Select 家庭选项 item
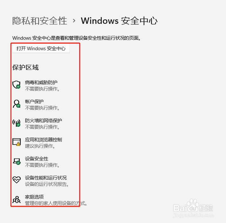The image size is (226, 223). tap(34, 197)
